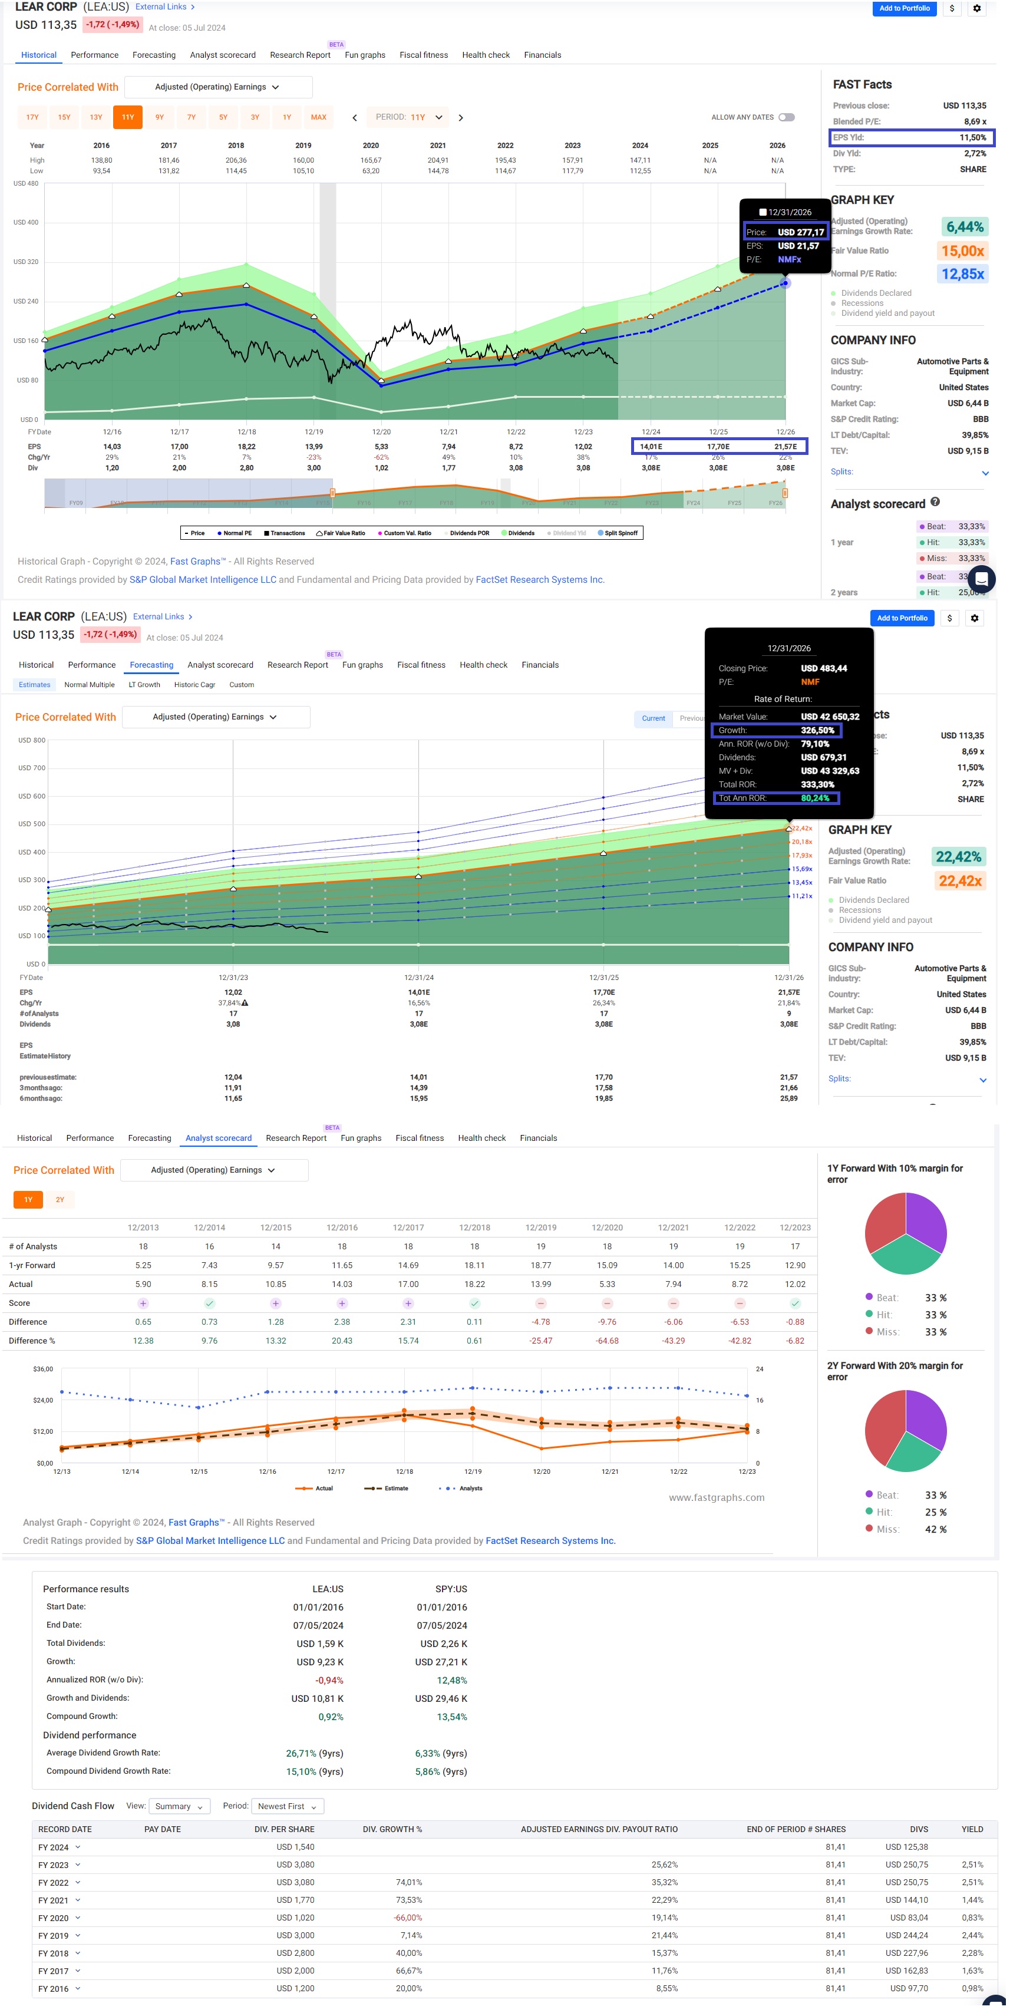Click the 12/2013 plus score icon
The height and width of the screenshot is (2013, 1023).
pyautogui.click(x=143, y=1303)
